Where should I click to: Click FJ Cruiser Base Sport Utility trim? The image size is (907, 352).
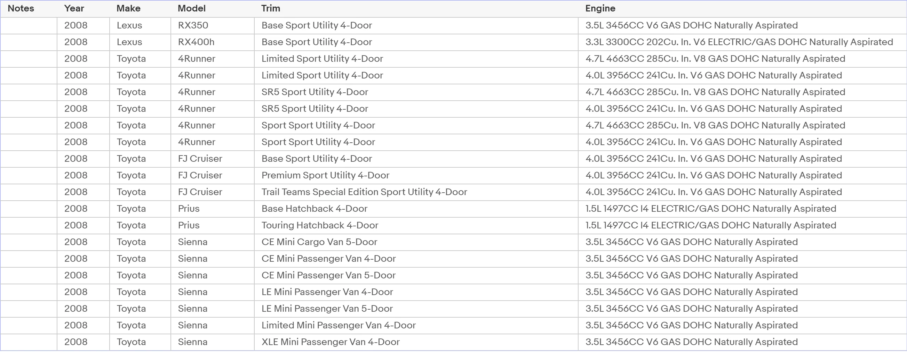pos(416,159)
